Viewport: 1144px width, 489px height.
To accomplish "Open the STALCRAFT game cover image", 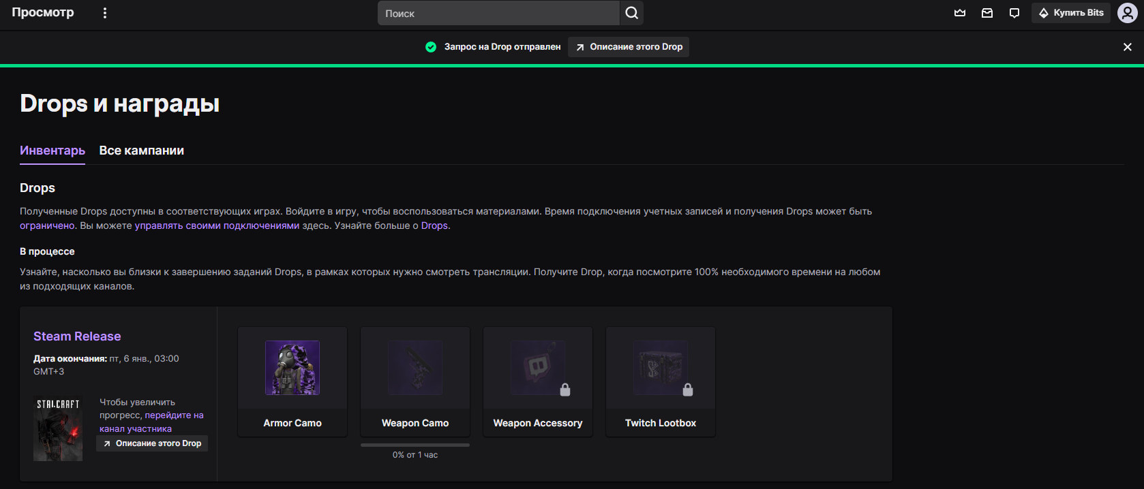I will click(x=58, y=428).
